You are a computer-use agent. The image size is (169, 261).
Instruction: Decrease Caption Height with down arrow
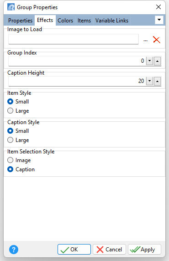tap(149, 81)
